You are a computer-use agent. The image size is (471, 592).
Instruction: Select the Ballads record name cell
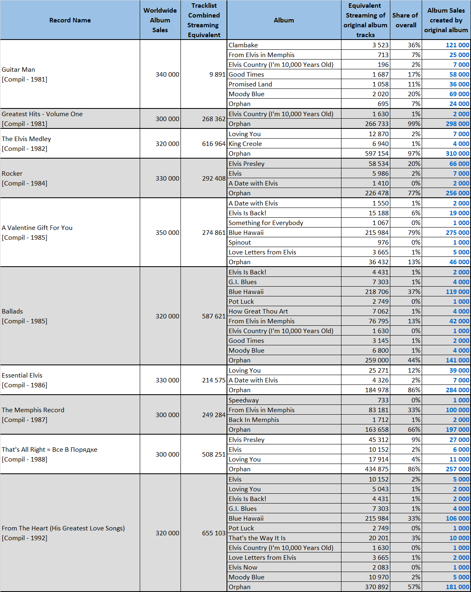70,316
